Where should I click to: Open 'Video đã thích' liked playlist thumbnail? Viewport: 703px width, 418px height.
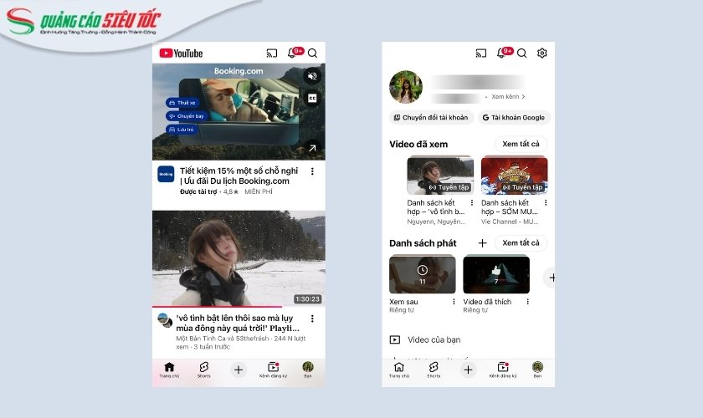(x=496, y=274)
